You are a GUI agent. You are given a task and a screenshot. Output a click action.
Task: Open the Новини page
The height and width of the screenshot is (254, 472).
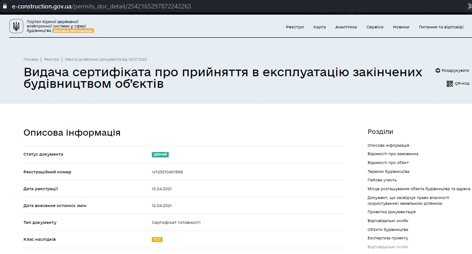click(401, 27)
